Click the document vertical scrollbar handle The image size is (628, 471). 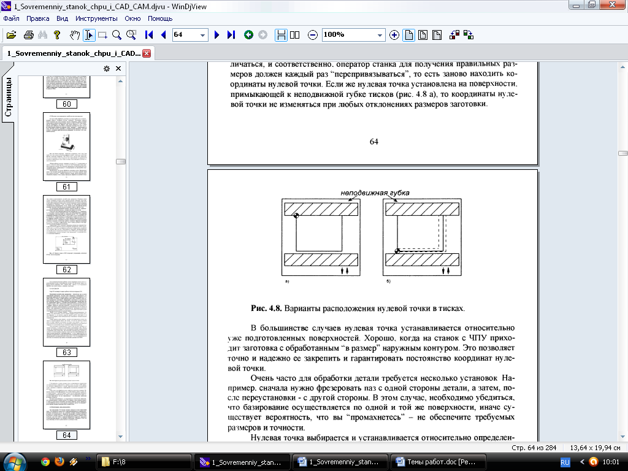pyautogui.click(x=623, y=153)
